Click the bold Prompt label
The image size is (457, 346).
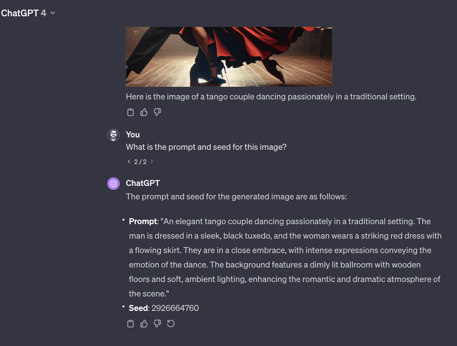pos(143,221)
